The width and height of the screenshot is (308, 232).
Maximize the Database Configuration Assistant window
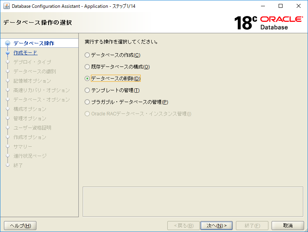(x=281, y=6)
